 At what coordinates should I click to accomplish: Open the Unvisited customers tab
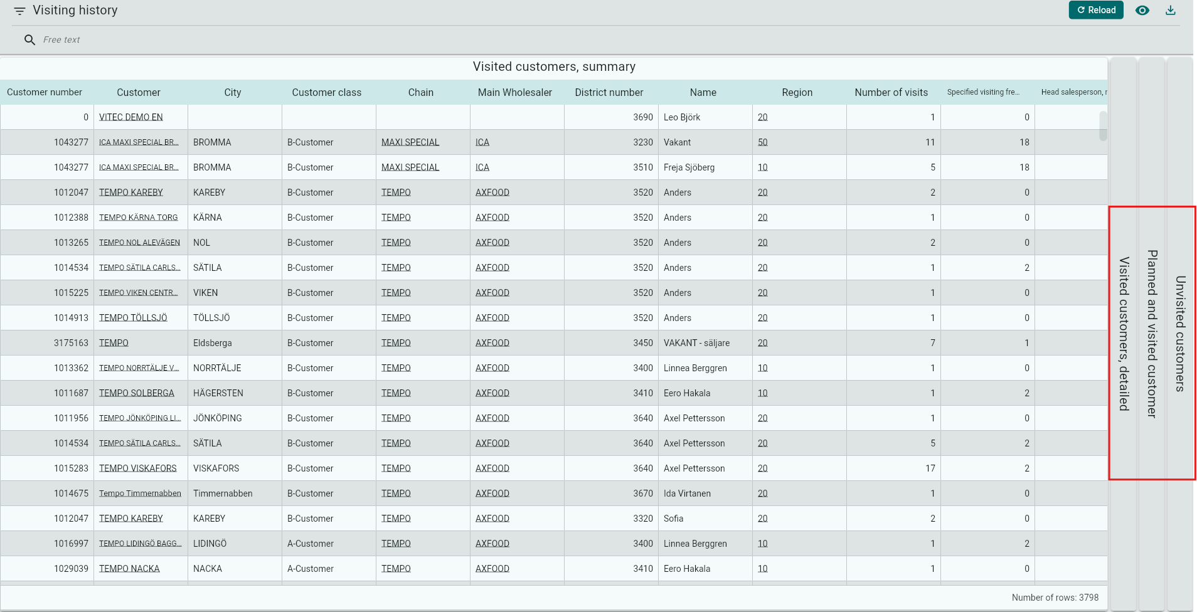1180,334
